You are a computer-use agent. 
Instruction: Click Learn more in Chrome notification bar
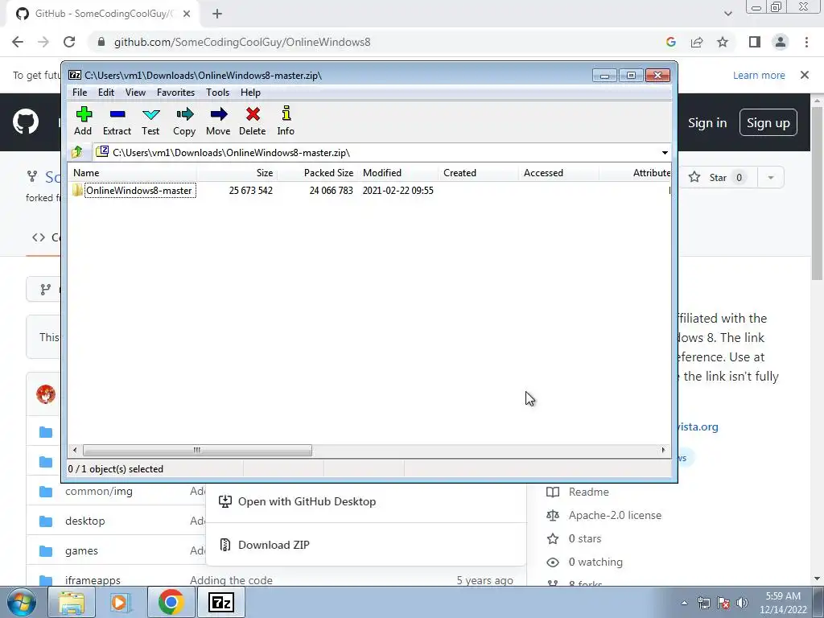759,75
